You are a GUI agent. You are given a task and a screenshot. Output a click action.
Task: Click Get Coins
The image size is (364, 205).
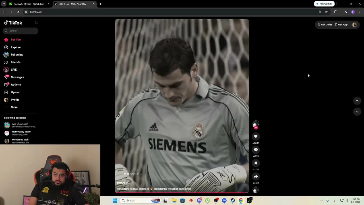pos(325,25)
